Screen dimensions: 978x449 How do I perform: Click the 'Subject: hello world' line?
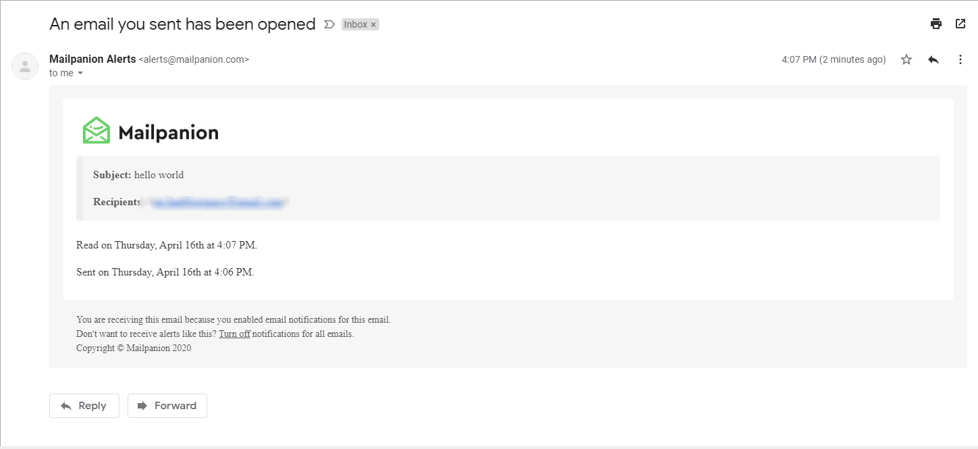138,175
